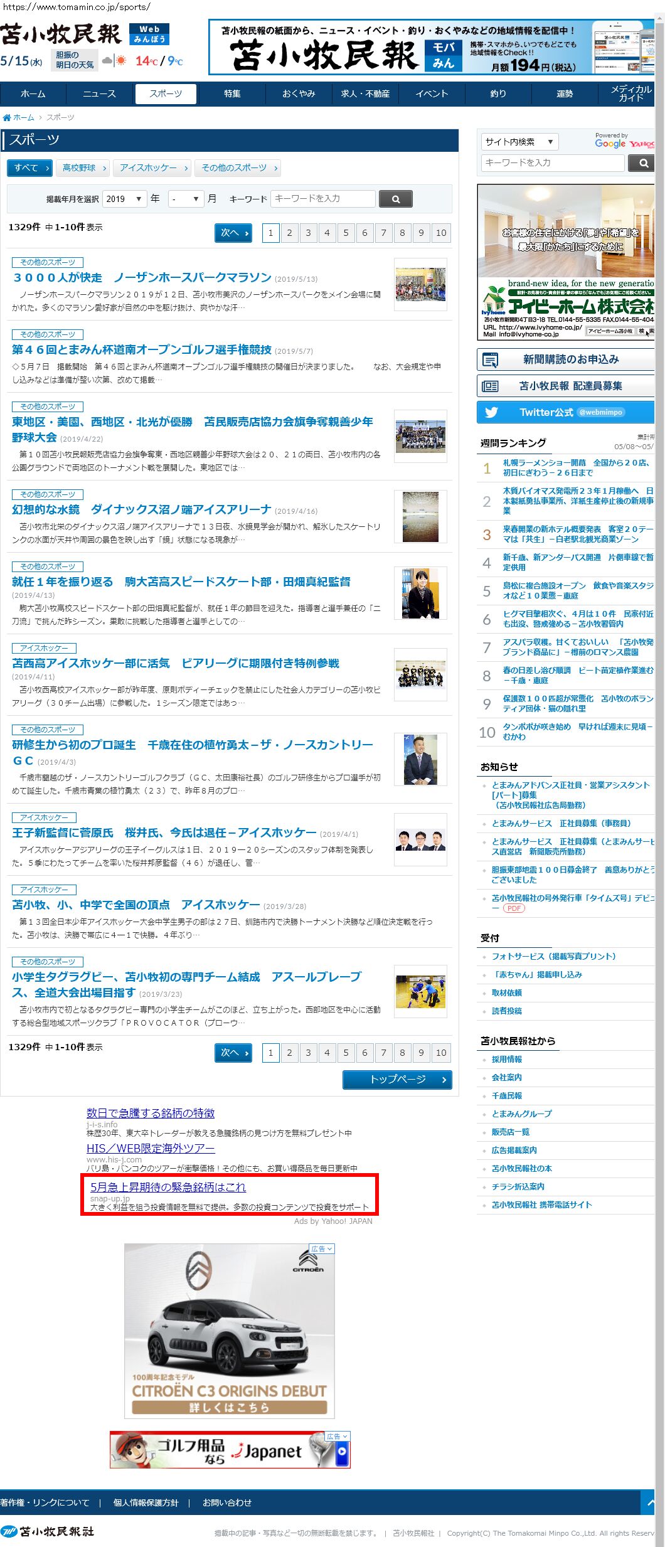The width and height of the screenshot is (665, 1547).
Task: Open とまみん杯道南オープンゴルフ article link
Action: click(142, 350)
